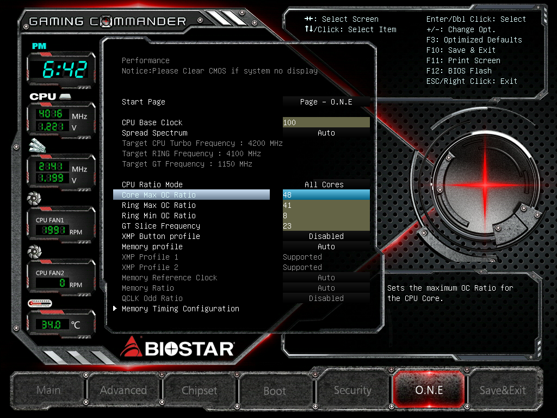This screenshot has height=418, width=557.
Task: Click F10: Save & Exit help text
Action: click(461, 50)
